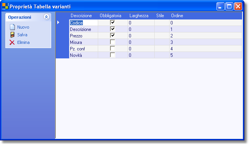The image size is (249, 145).
Task: Uncheck Obbligatoria for Codice row
Action: 113,23
